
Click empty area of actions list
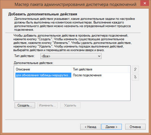point(72,89)
